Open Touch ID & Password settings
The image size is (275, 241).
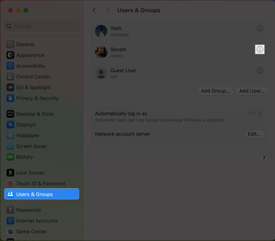click(42, 183)
